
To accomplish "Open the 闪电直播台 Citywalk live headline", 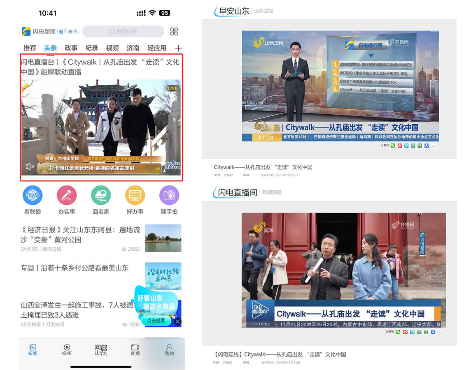I will (100, 67).
